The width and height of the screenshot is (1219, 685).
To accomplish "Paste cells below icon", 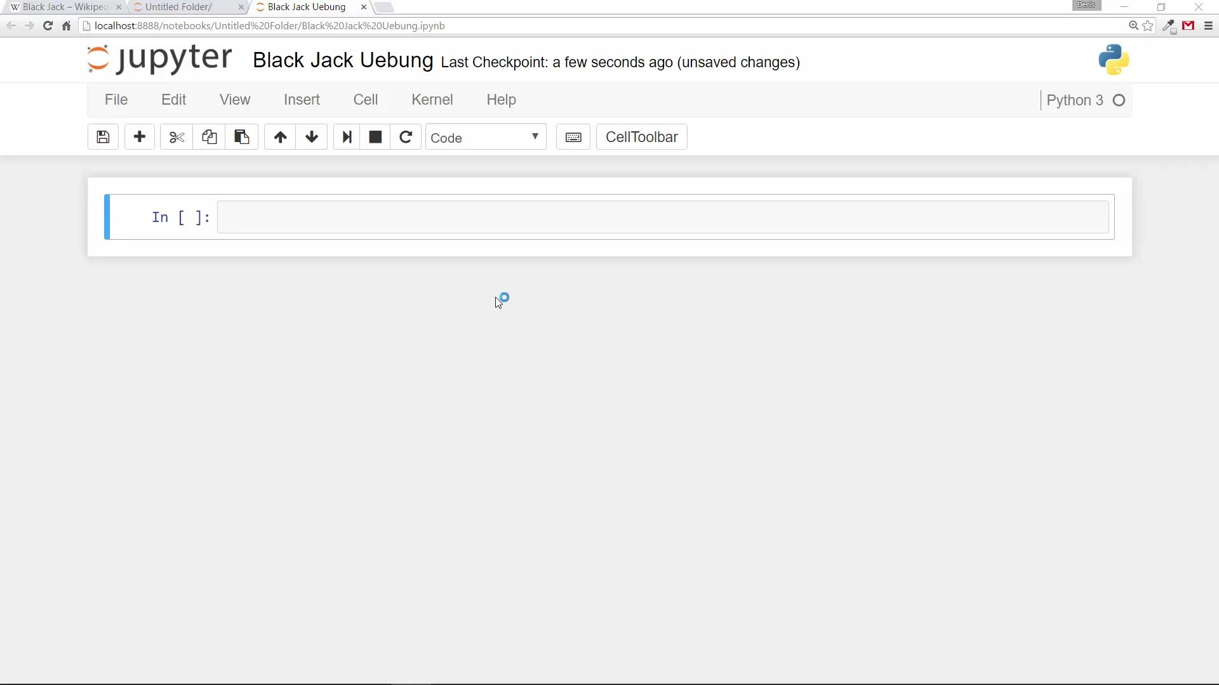I will [241, 137].
